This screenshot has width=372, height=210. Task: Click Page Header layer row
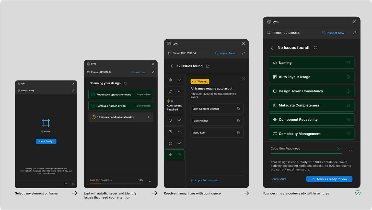[217, 120]
